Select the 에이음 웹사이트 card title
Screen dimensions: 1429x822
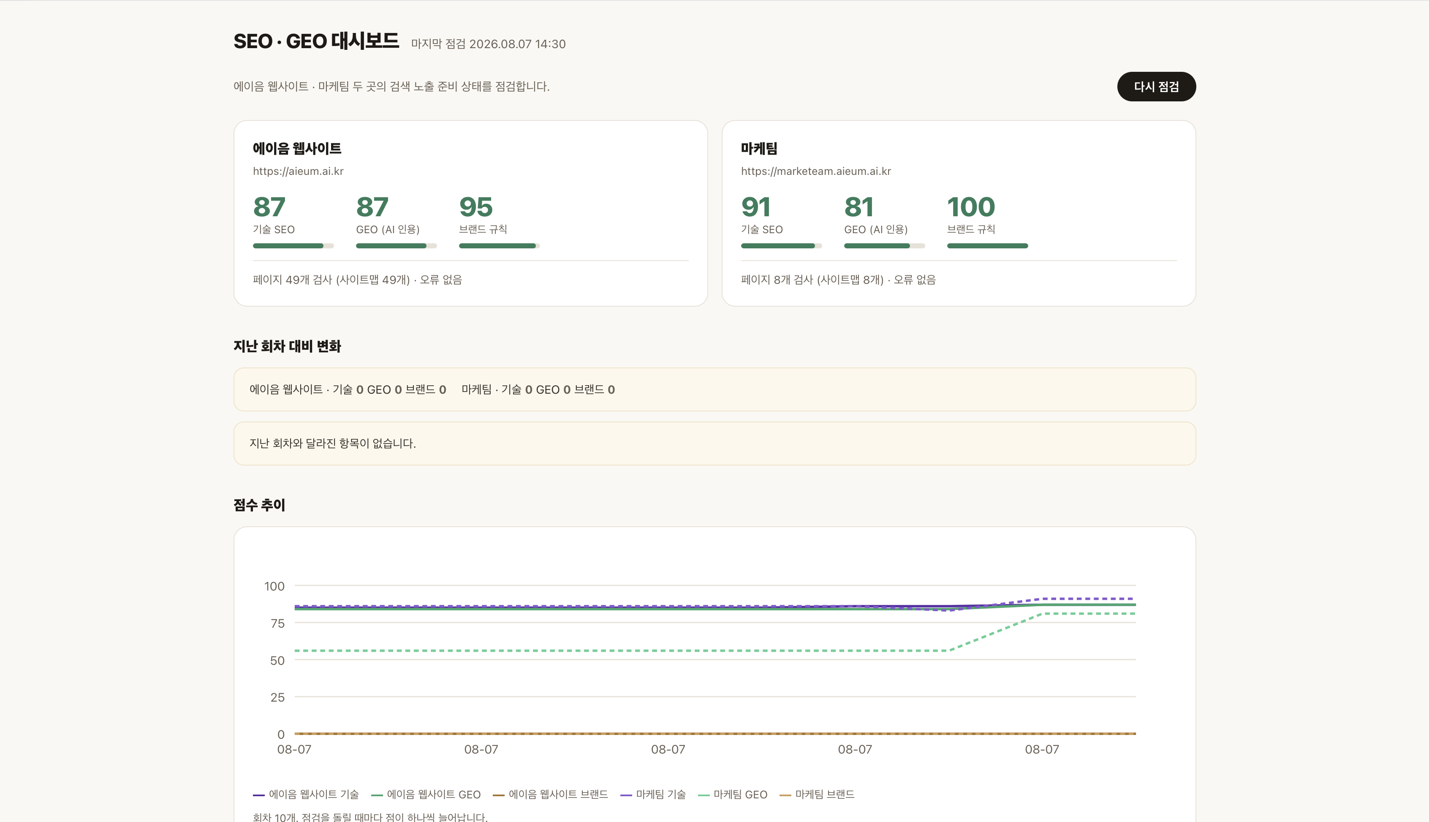297,149
